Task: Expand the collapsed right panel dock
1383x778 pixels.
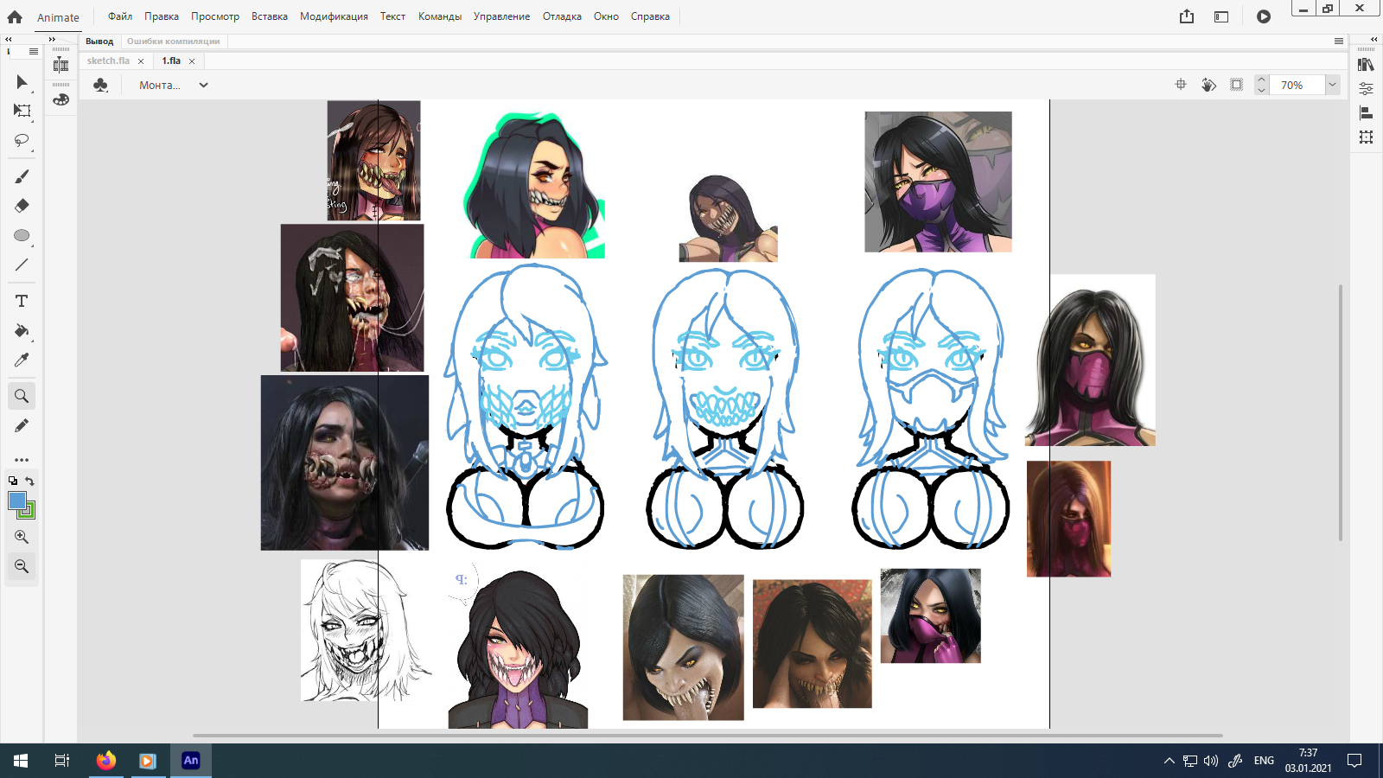Action: pyautogui.click(x=1373, y=39)
